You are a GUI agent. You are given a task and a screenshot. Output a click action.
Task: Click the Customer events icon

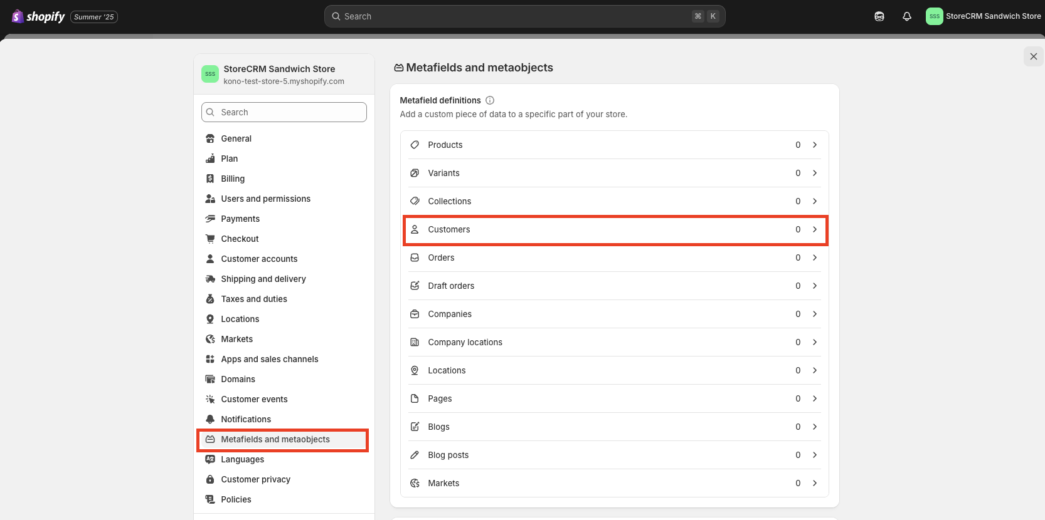(x=210, y=399)
